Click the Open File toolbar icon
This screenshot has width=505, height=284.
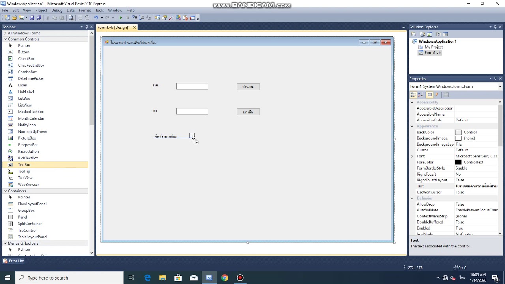15,18
